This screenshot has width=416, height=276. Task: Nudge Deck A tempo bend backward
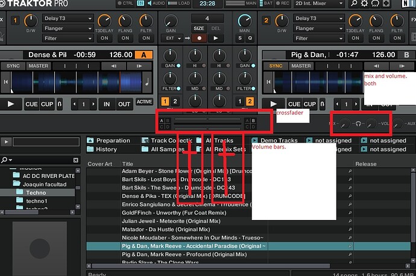click(x=113, y=66)
